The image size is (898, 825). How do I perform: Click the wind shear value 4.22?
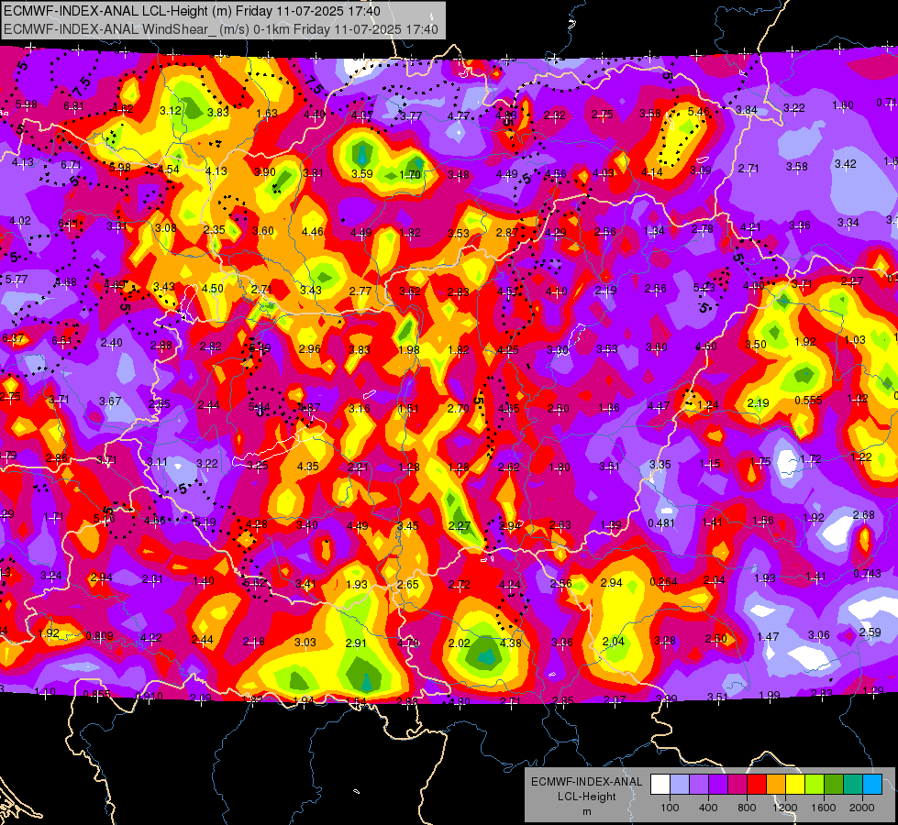point(150,638)
